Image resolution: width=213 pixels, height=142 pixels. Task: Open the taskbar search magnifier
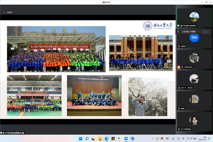pos(87,139)
